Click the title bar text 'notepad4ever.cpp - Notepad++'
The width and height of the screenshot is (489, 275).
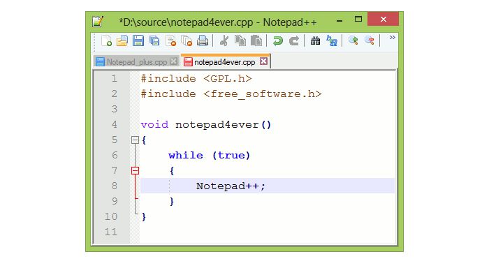pyautogui.click(x=244, y=22)
